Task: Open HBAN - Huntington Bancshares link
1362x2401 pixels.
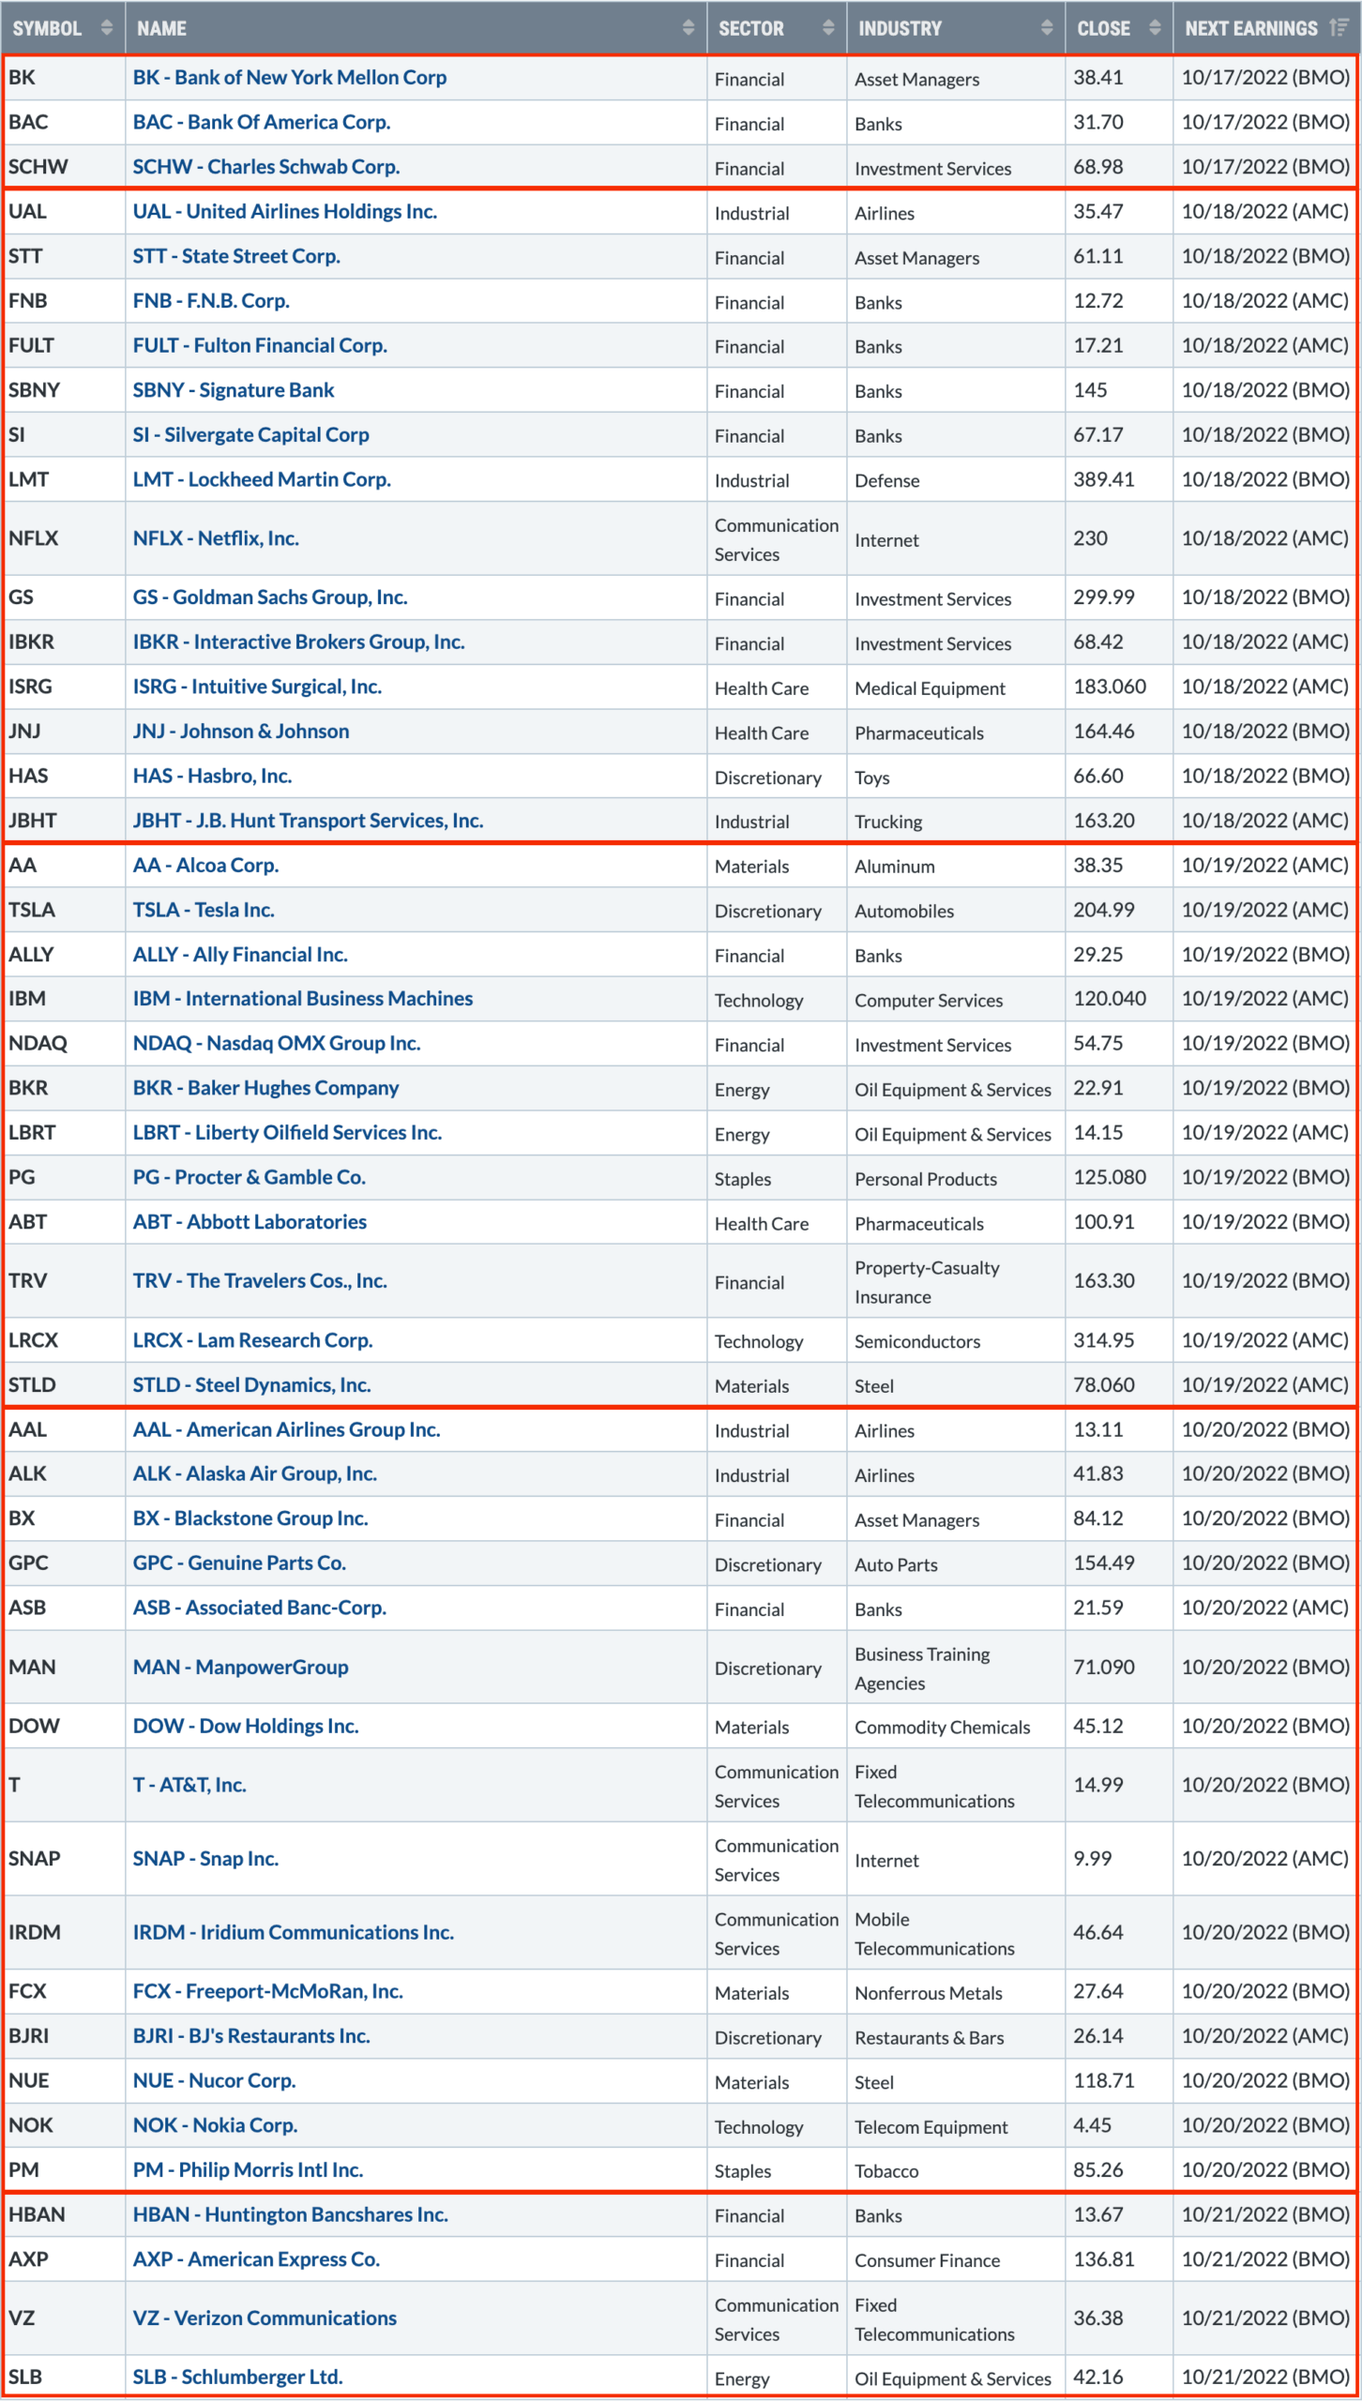Action: (291, 2215)
